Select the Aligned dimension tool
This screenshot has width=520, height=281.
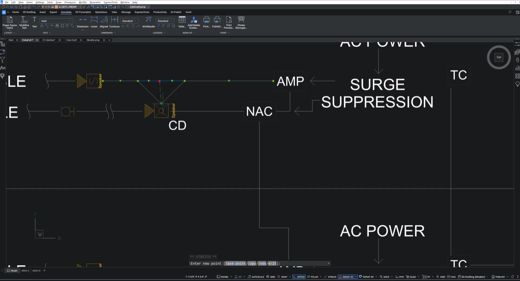[x=104, y=22]
